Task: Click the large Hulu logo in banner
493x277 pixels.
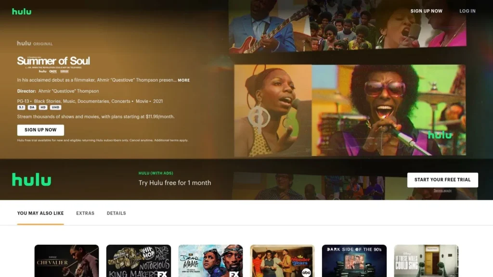Action: click(31, 180)
